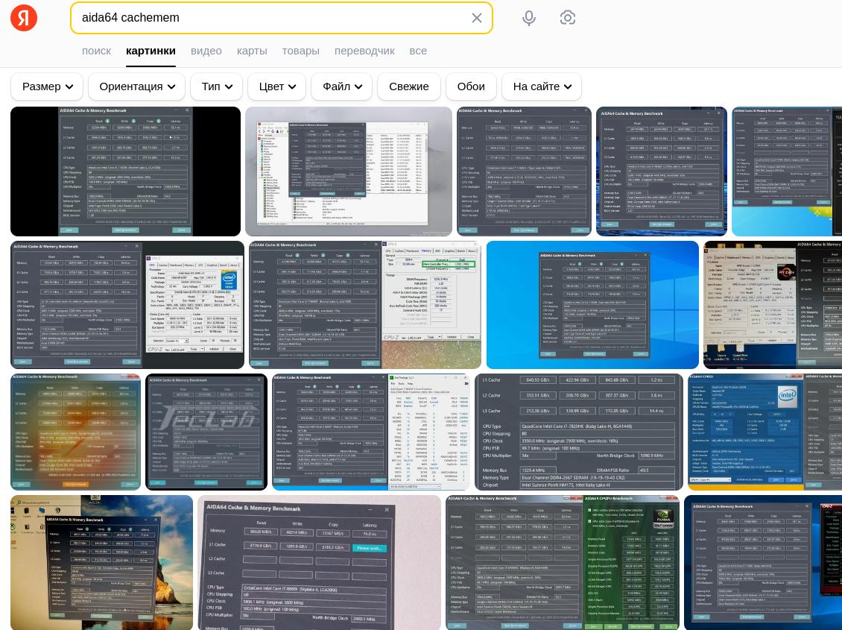
Task: Open third thumbnail in first results row
Action: pyautogui.click(x=524, y=171)
